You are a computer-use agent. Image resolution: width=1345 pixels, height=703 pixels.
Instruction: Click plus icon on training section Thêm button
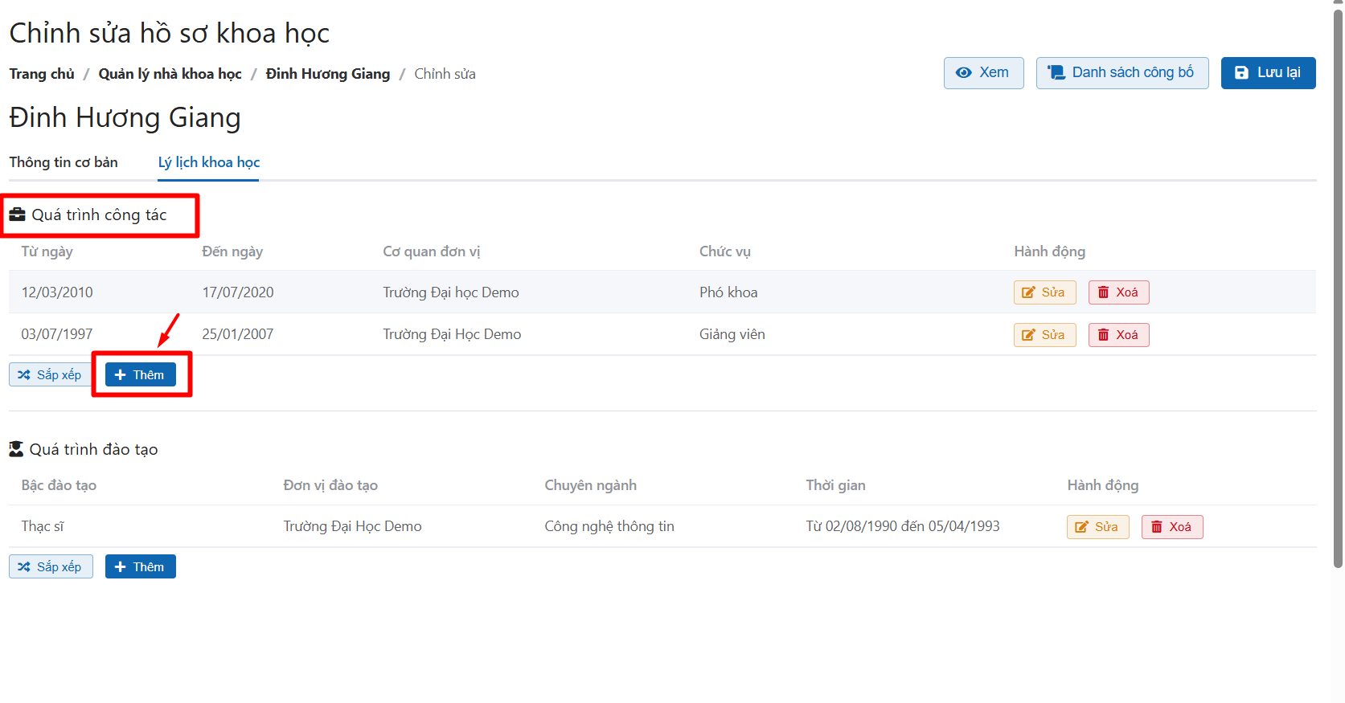pyautogui.click(x=121, y=567)
